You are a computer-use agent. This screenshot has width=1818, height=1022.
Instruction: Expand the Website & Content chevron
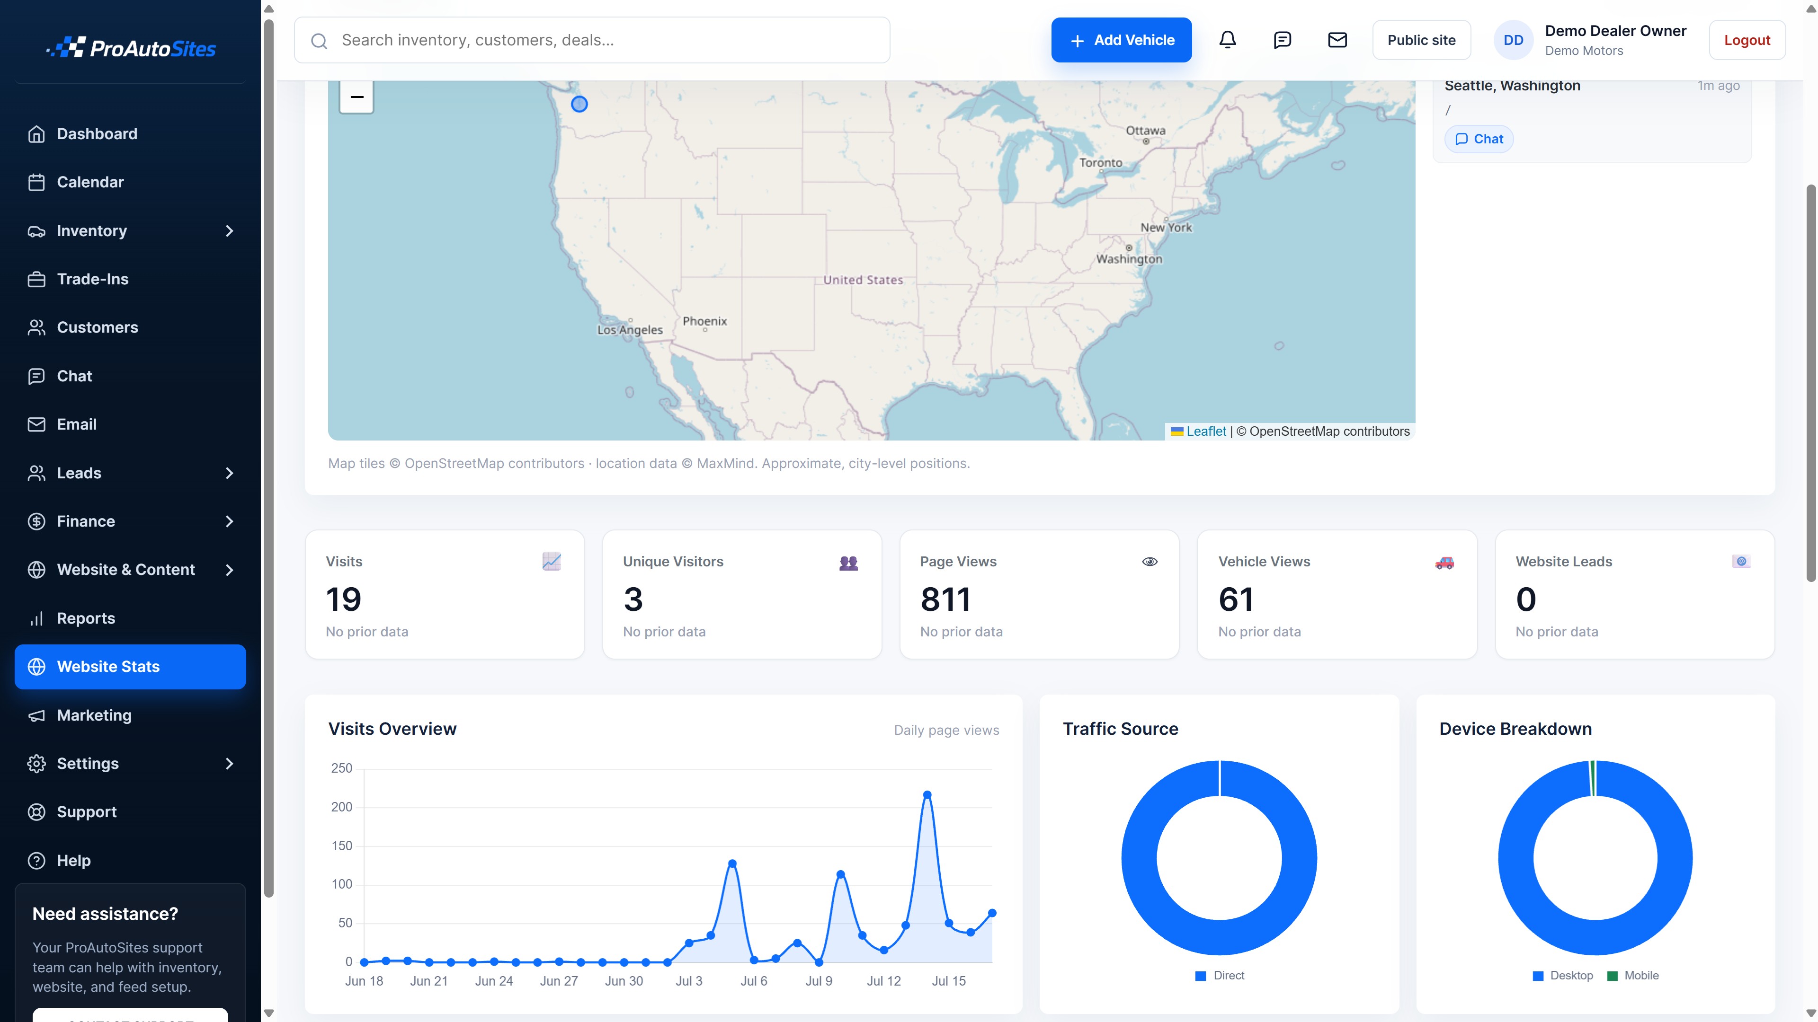pyautogui.click(x=229, y=570)
